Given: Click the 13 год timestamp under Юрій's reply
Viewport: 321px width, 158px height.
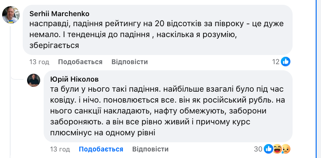Looking at the screenshot, I should 60,149.
